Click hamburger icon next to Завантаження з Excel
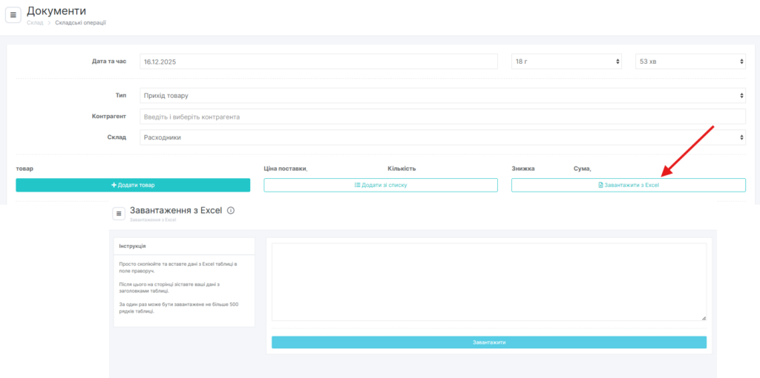The height and width of the screenshot is (378, 760). pyautogui.click(x=119, y=214)
